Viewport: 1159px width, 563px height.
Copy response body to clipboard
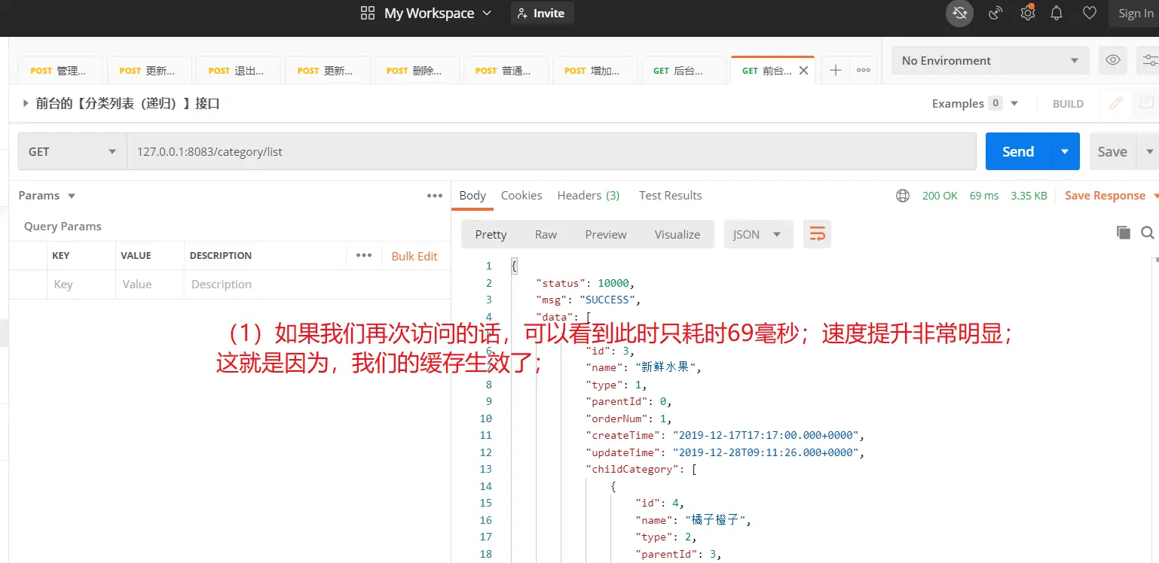1123,233
